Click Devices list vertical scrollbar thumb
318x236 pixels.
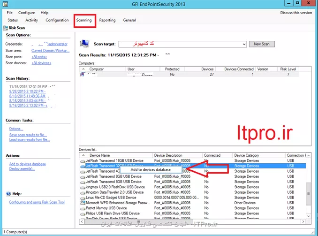(x=309, y=194)
